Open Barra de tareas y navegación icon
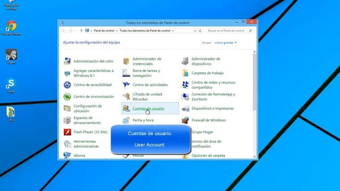Image resolution: width=340 pixels, height=191 pixels. tap(126, 73)
